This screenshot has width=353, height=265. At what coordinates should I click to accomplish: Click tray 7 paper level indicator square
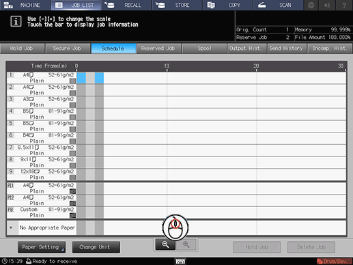[72, 154]
